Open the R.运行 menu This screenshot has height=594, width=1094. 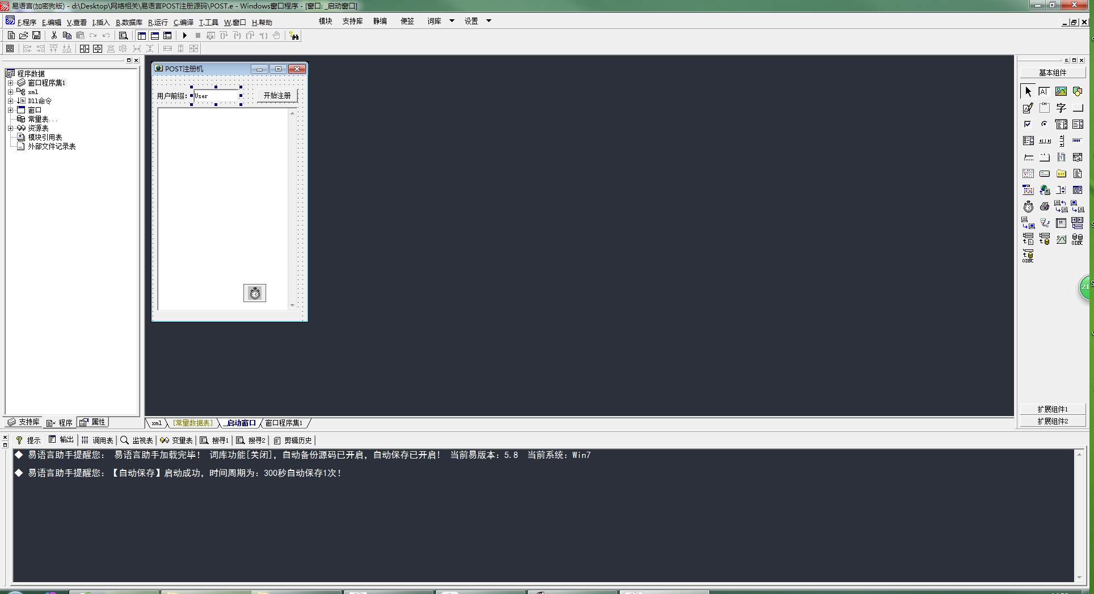tap(158, 23)
